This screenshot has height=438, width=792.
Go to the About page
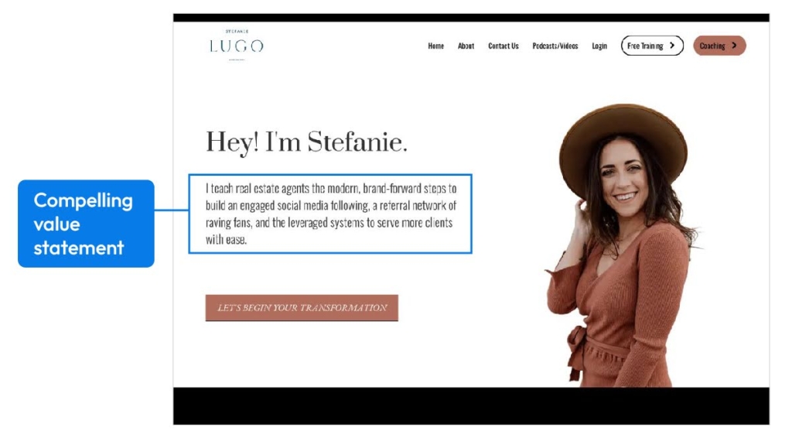pyautogui.click(x=466, y=46)
